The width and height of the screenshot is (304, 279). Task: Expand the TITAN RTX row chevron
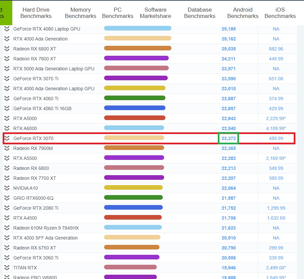click(x=7, y=268)
